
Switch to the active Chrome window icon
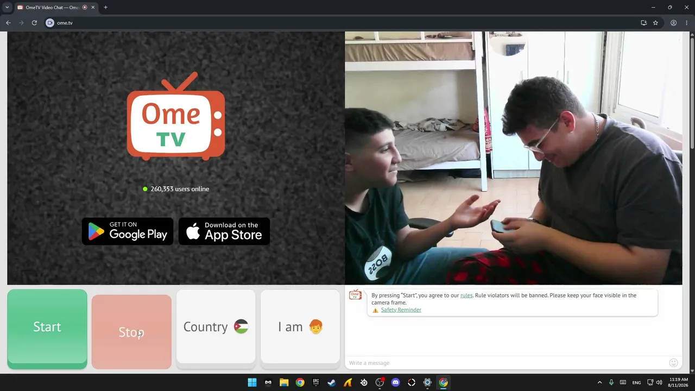(444, 382)
